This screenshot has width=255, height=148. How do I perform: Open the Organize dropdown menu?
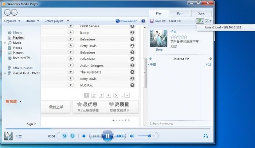[12, 21]
